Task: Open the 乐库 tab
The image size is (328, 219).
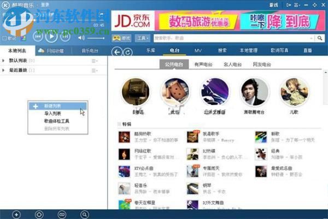Action: click(151, 50)
